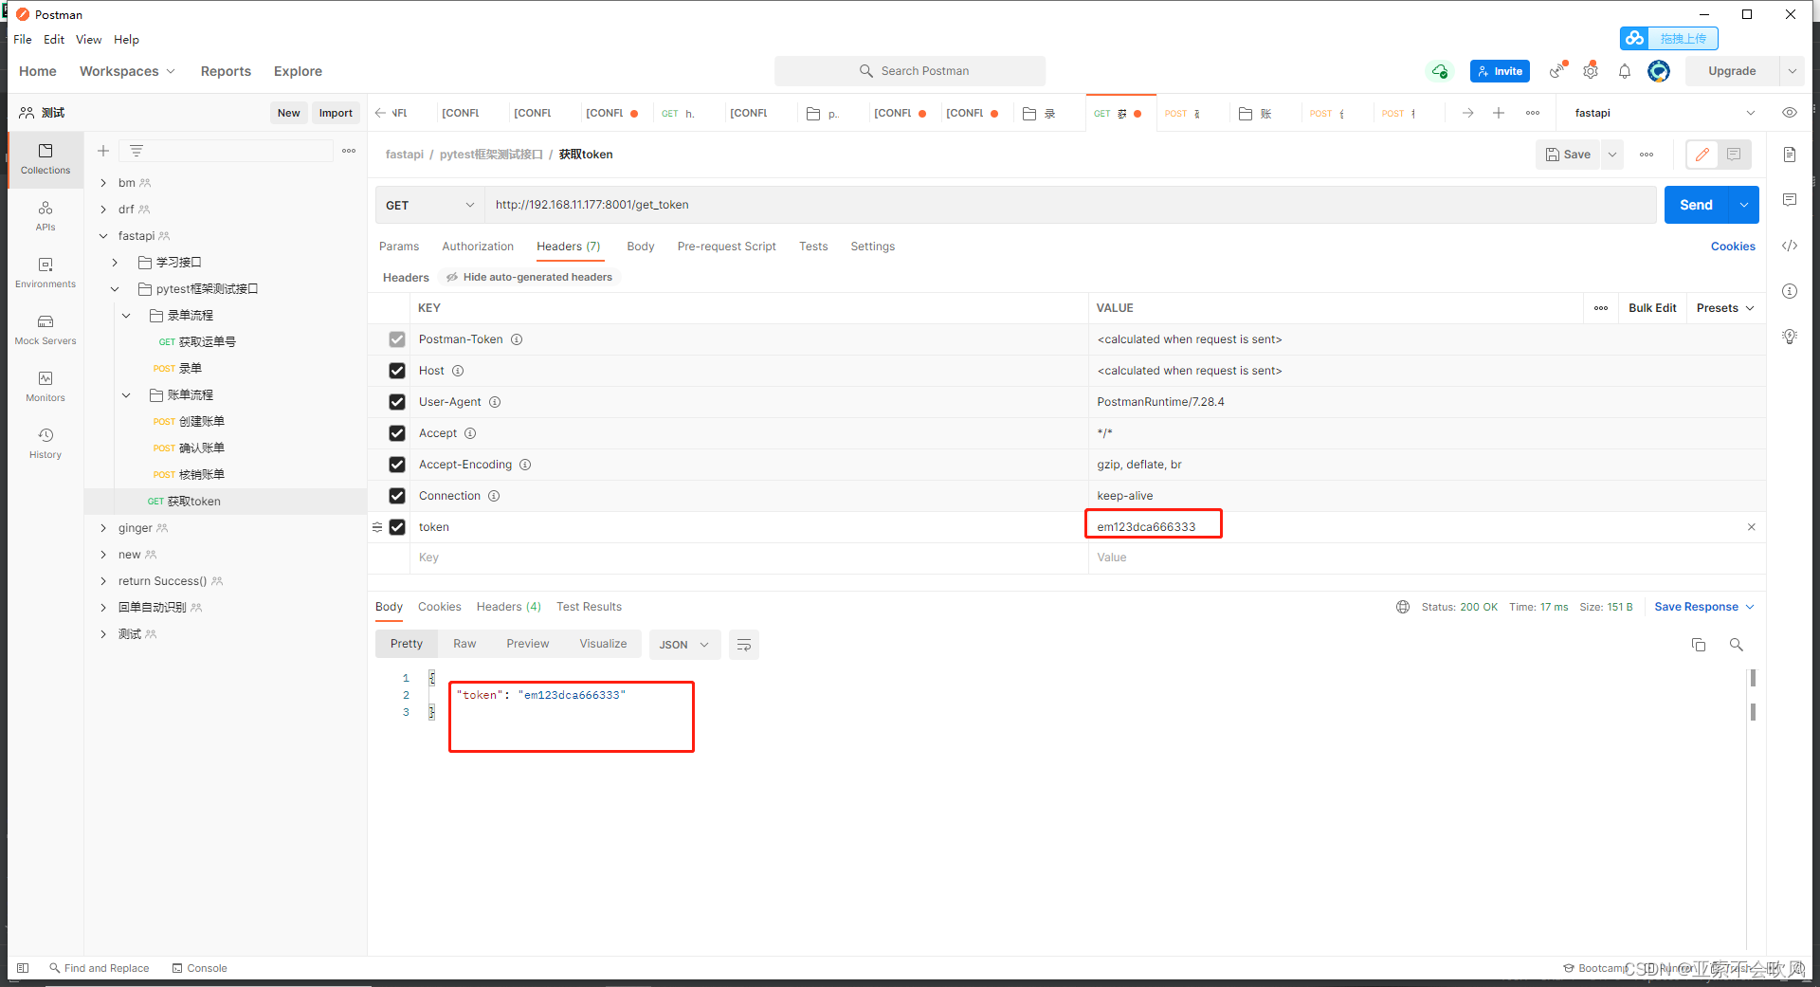The width and height of the screenshot is (1820, 987).
Task: Click the edit pencil mode icon
Action: (x=1702, y=155)
